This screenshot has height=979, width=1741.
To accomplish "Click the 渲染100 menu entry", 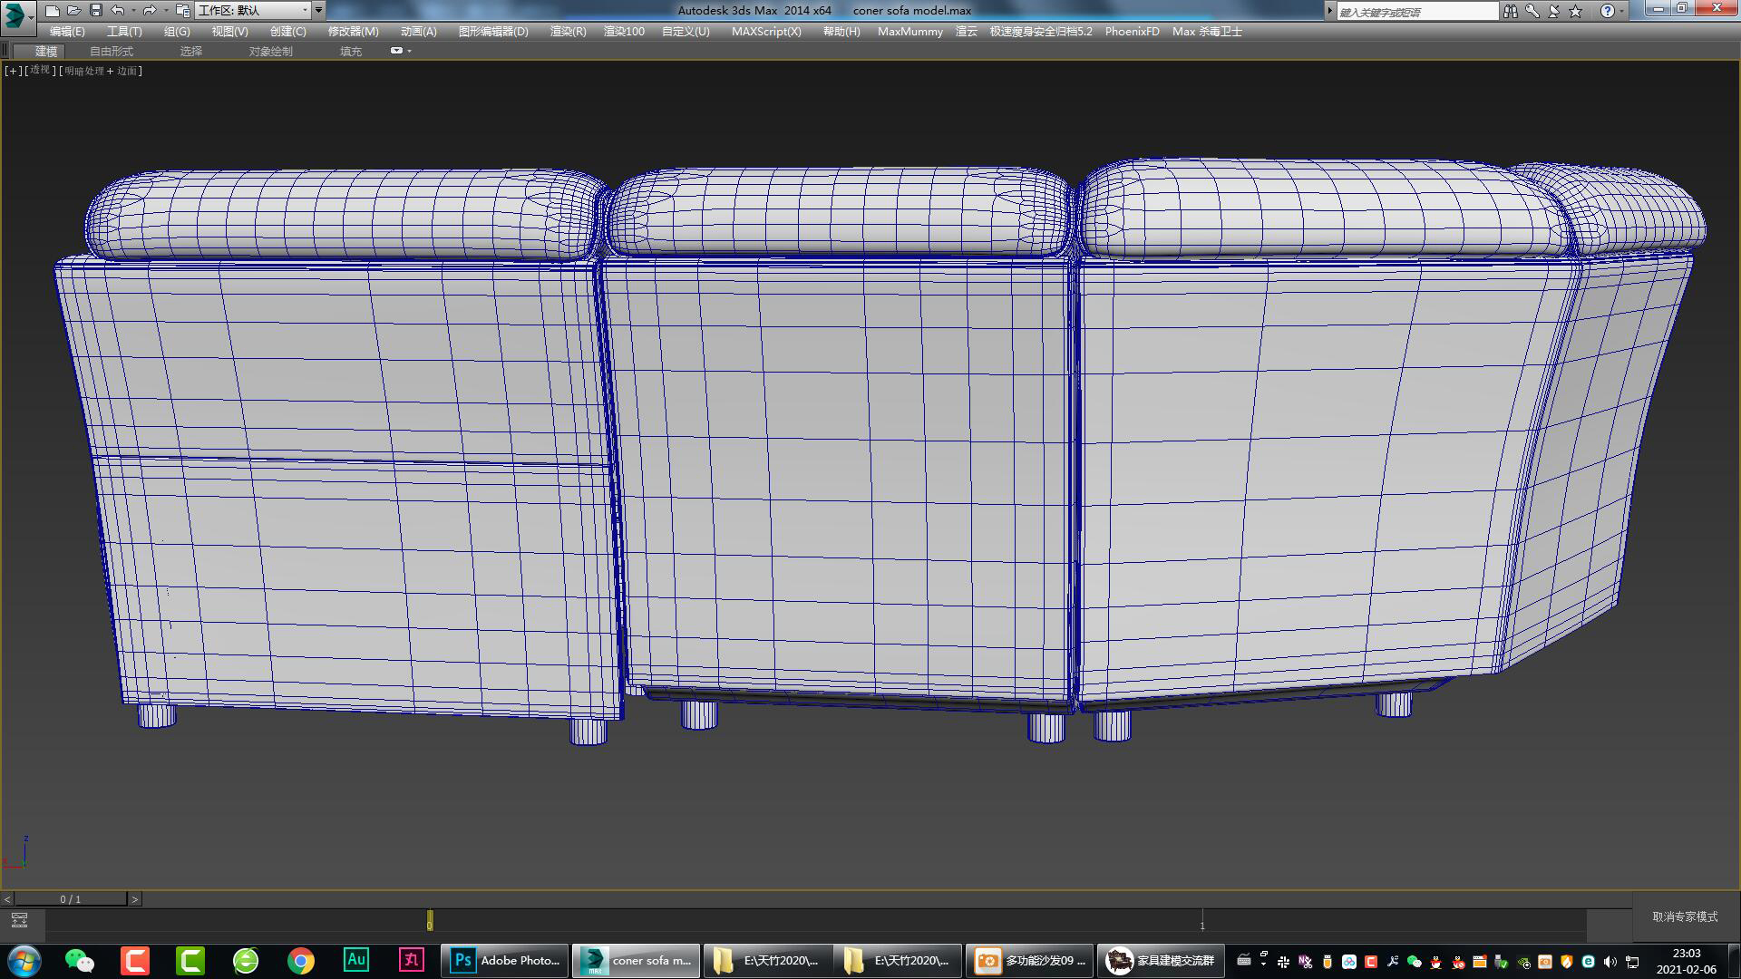I will point(624,31).
